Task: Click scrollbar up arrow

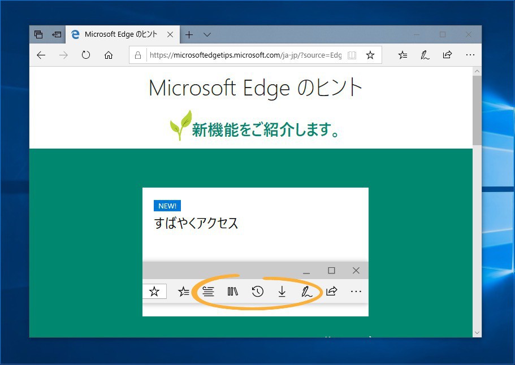Action: point(477,71)
